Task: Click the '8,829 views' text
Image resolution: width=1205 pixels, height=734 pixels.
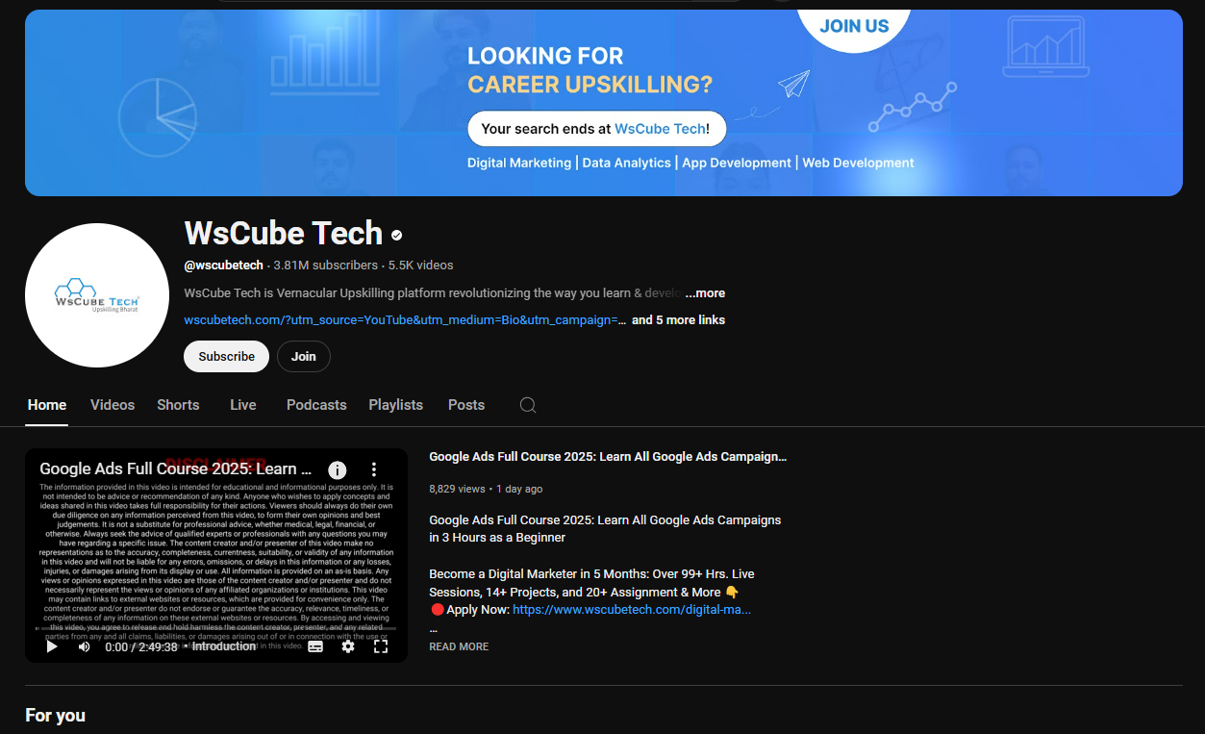Action: pos(457,489)
